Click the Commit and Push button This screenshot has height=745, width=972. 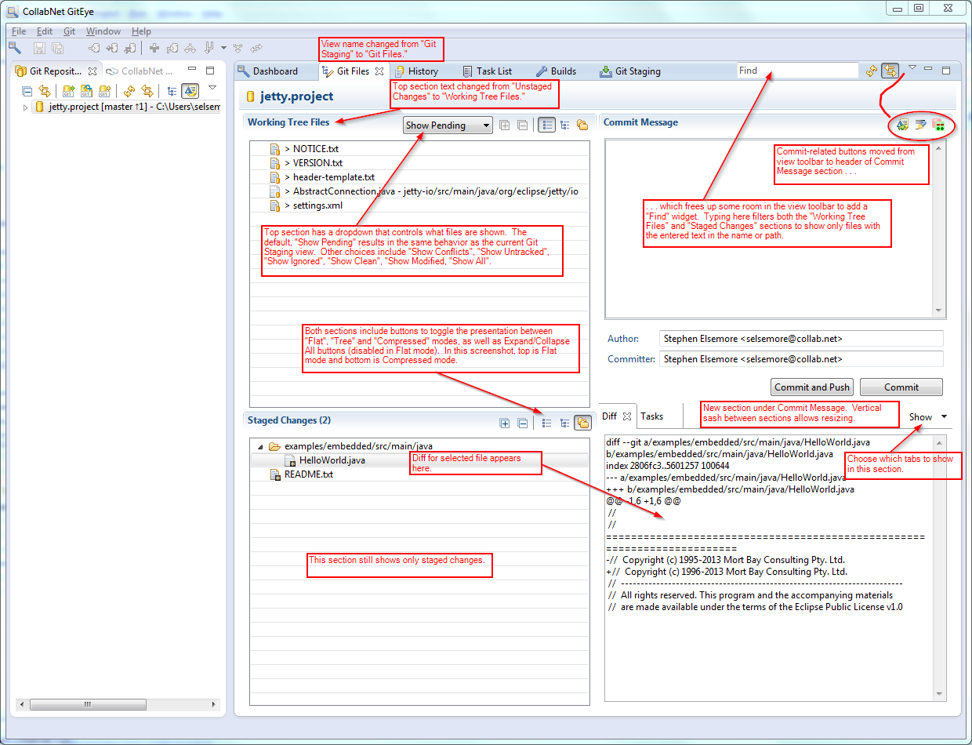811,387
